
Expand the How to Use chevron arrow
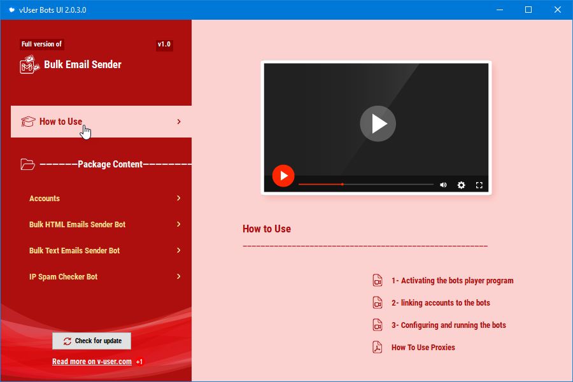(x=179, y=122)
